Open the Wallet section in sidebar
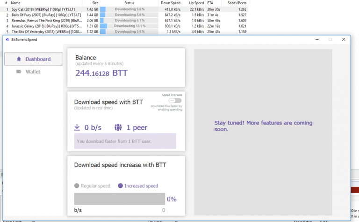Image resolution: width=359 pixels, height=222 pixels. point(33,72)
